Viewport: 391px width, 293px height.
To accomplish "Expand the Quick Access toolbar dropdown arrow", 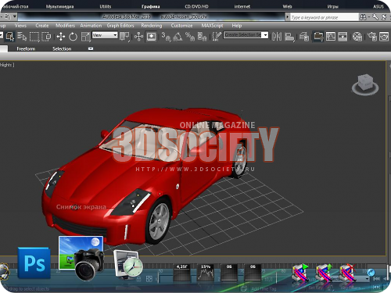I will (x=15, y=16).
